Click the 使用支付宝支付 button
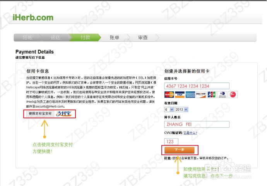The image size is (267, 186). pyautogui.click(x=40, y=113)
